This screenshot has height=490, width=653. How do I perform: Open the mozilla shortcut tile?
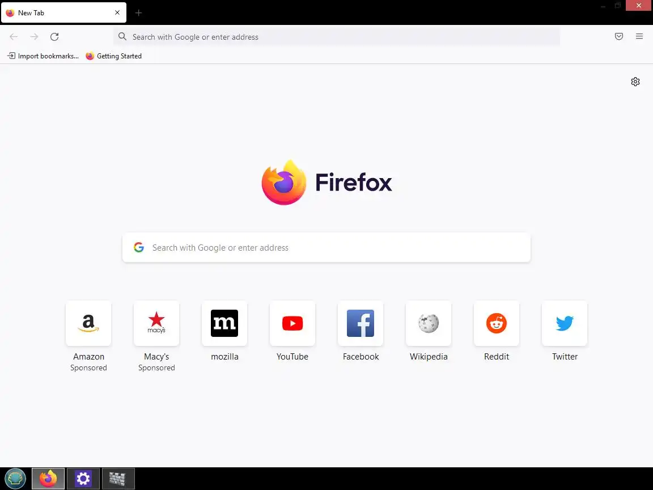[224, 323]
